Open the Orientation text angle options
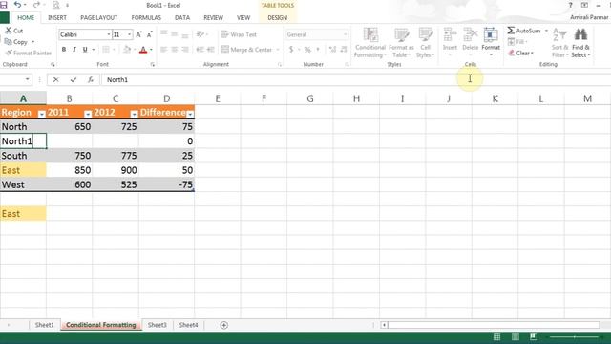 pyautogui.click(x=200, y=34)
